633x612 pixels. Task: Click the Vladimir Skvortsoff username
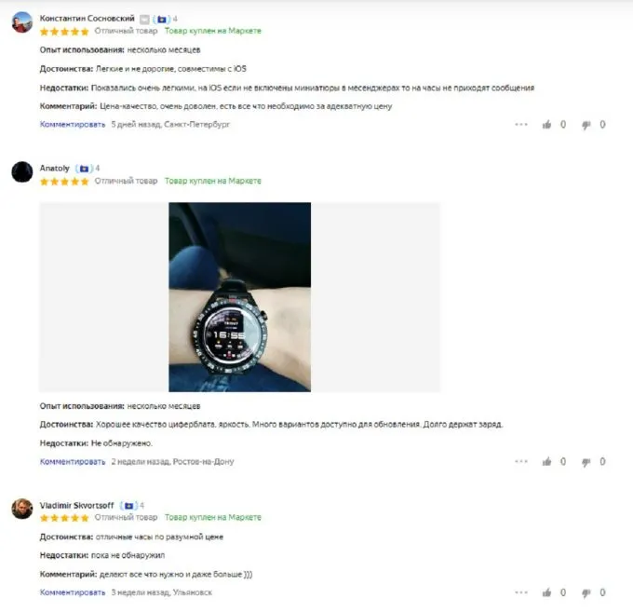76,506
